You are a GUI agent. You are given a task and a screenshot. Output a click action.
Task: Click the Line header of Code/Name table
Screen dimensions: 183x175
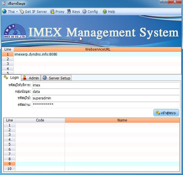(10, 120)
